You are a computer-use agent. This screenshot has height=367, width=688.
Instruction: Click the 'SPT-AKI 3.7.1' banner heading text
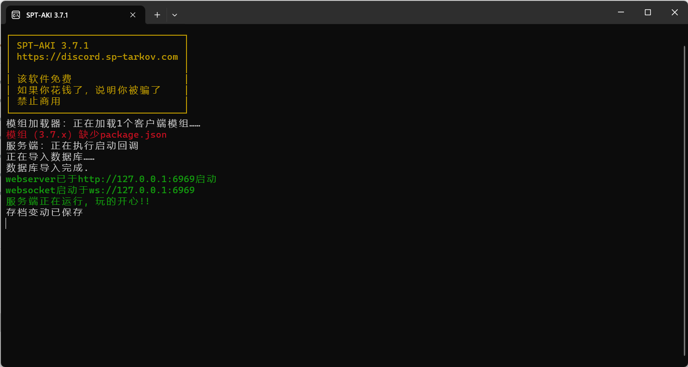[53, 46]
